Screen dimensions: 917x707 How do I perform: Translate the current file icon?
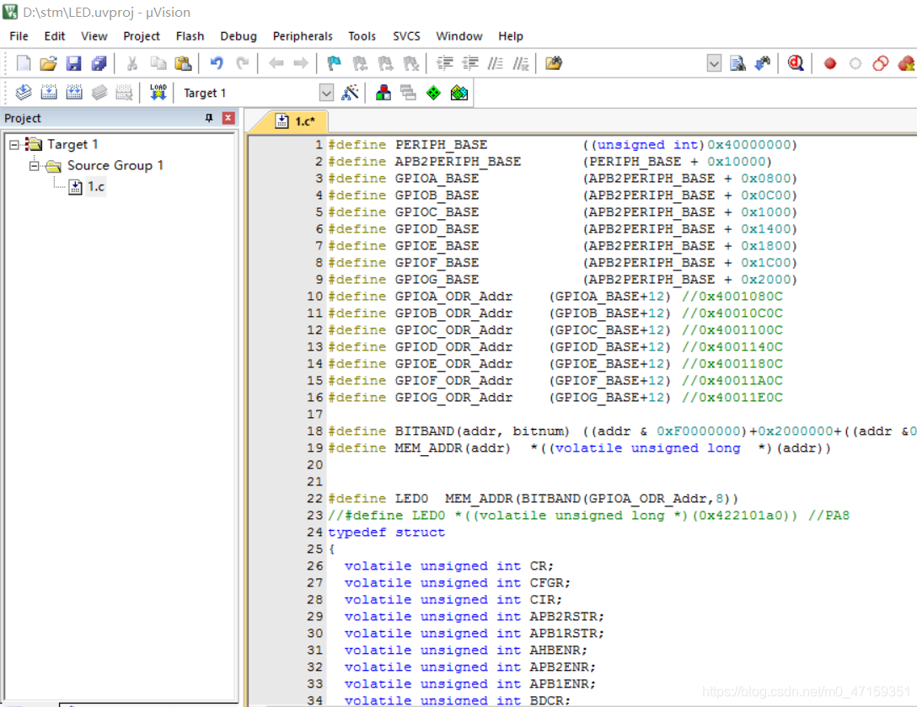tap(24, 93)
